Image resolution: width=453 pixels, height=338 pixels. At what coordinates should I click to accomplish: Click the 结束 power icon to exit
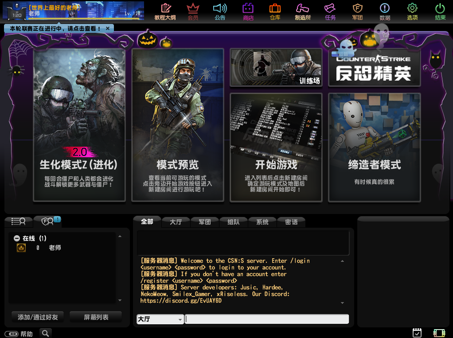click(x=440, y=12)
